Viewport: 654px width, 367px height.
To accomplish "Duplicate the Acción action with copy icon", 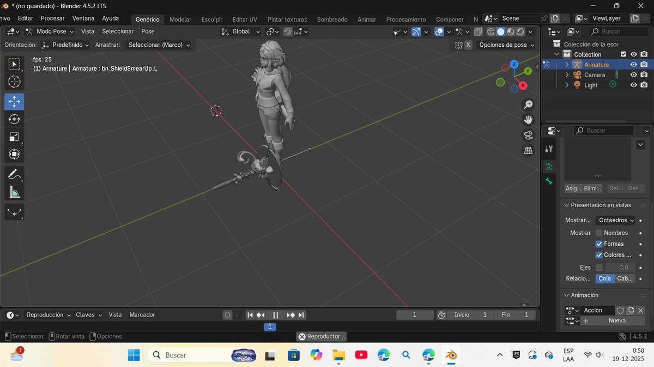I will [x=631, y=310].
